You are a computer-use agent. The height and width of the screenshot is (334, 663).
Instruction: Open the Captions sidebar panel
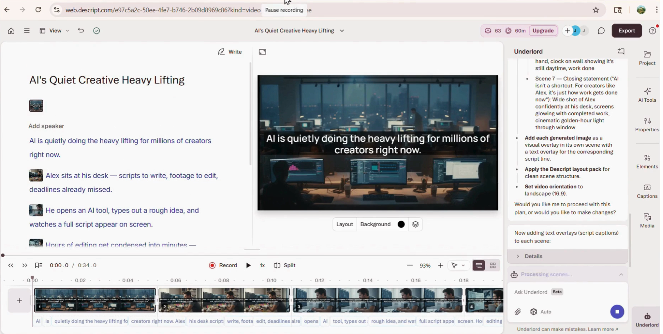(x=647, y=191)
